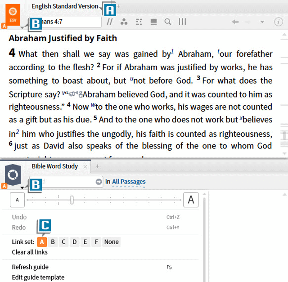Screen dimensions: 288x282
Task: Switch to the English Standard Version tab
Action: pos(65,6)
